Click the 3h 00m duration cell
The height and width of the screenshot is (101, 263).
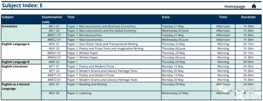click(x=248, y=62)
